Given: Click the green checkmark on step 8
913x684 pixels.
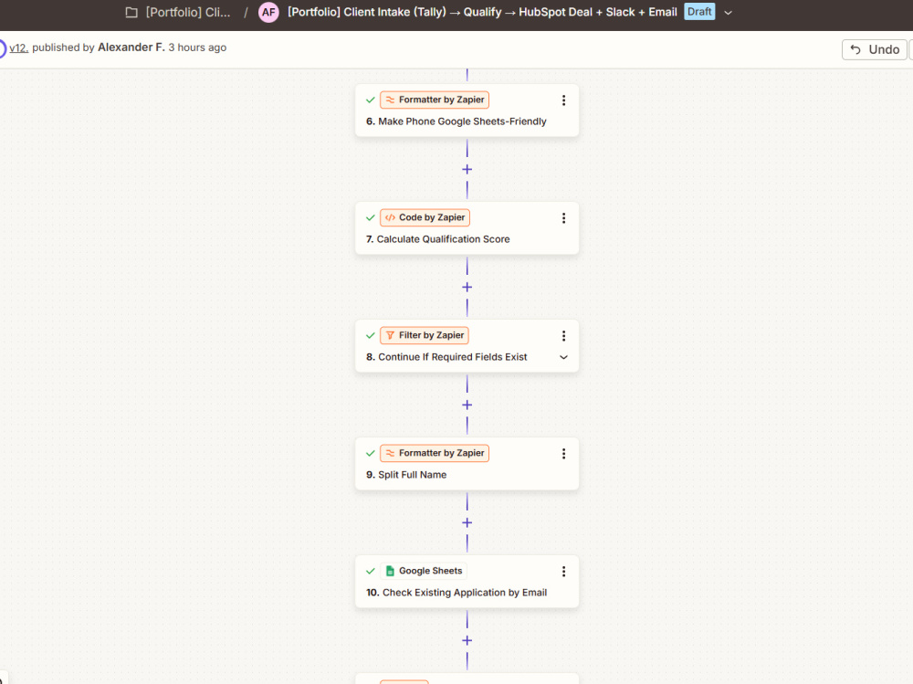Looking at the screenshot, I should click(371, 335).
